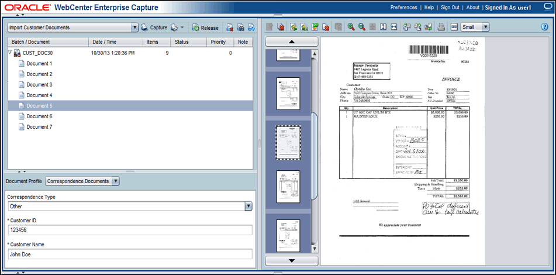Click the Customer Name field with John Doe
556x275 pixels.
130,254
